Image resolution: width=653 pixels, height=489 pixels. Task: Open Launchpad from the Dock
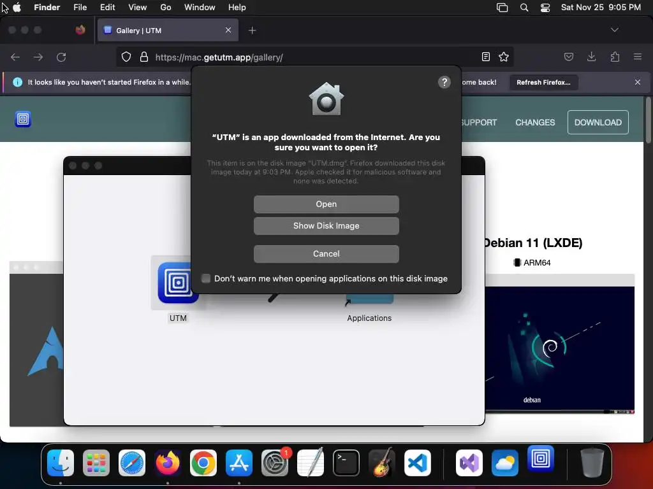click(96, 463)
